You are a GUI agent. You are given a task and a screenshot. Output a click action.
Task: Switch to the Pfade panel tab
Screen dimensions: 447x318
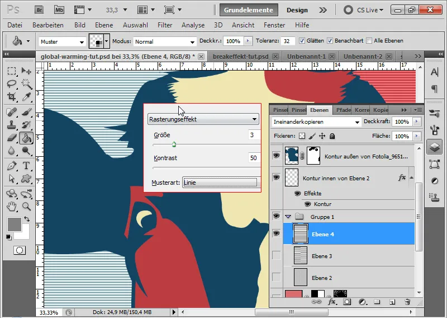(343, 110)
